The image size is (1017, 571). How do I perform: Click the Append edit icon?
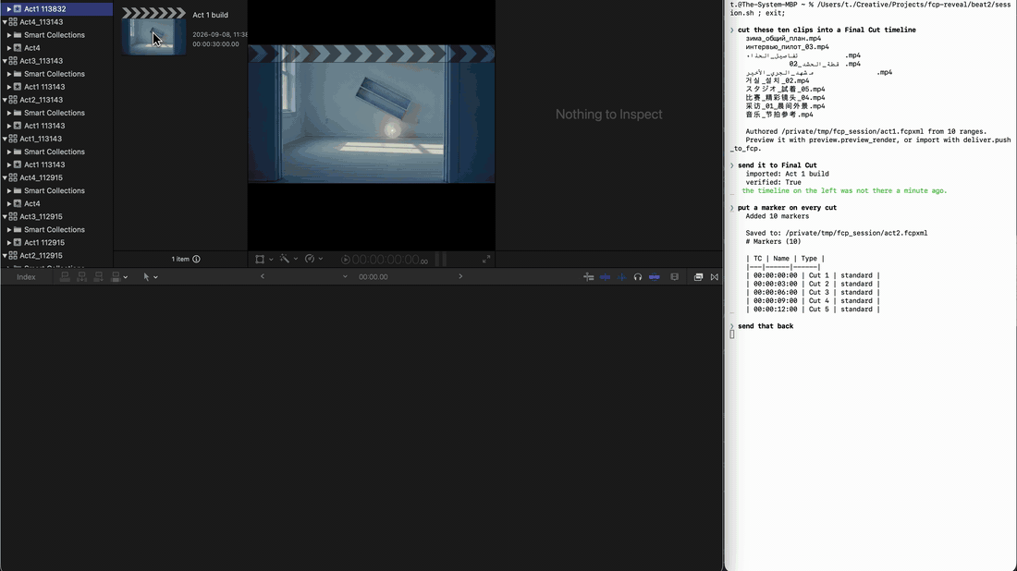tap(99, 277)
